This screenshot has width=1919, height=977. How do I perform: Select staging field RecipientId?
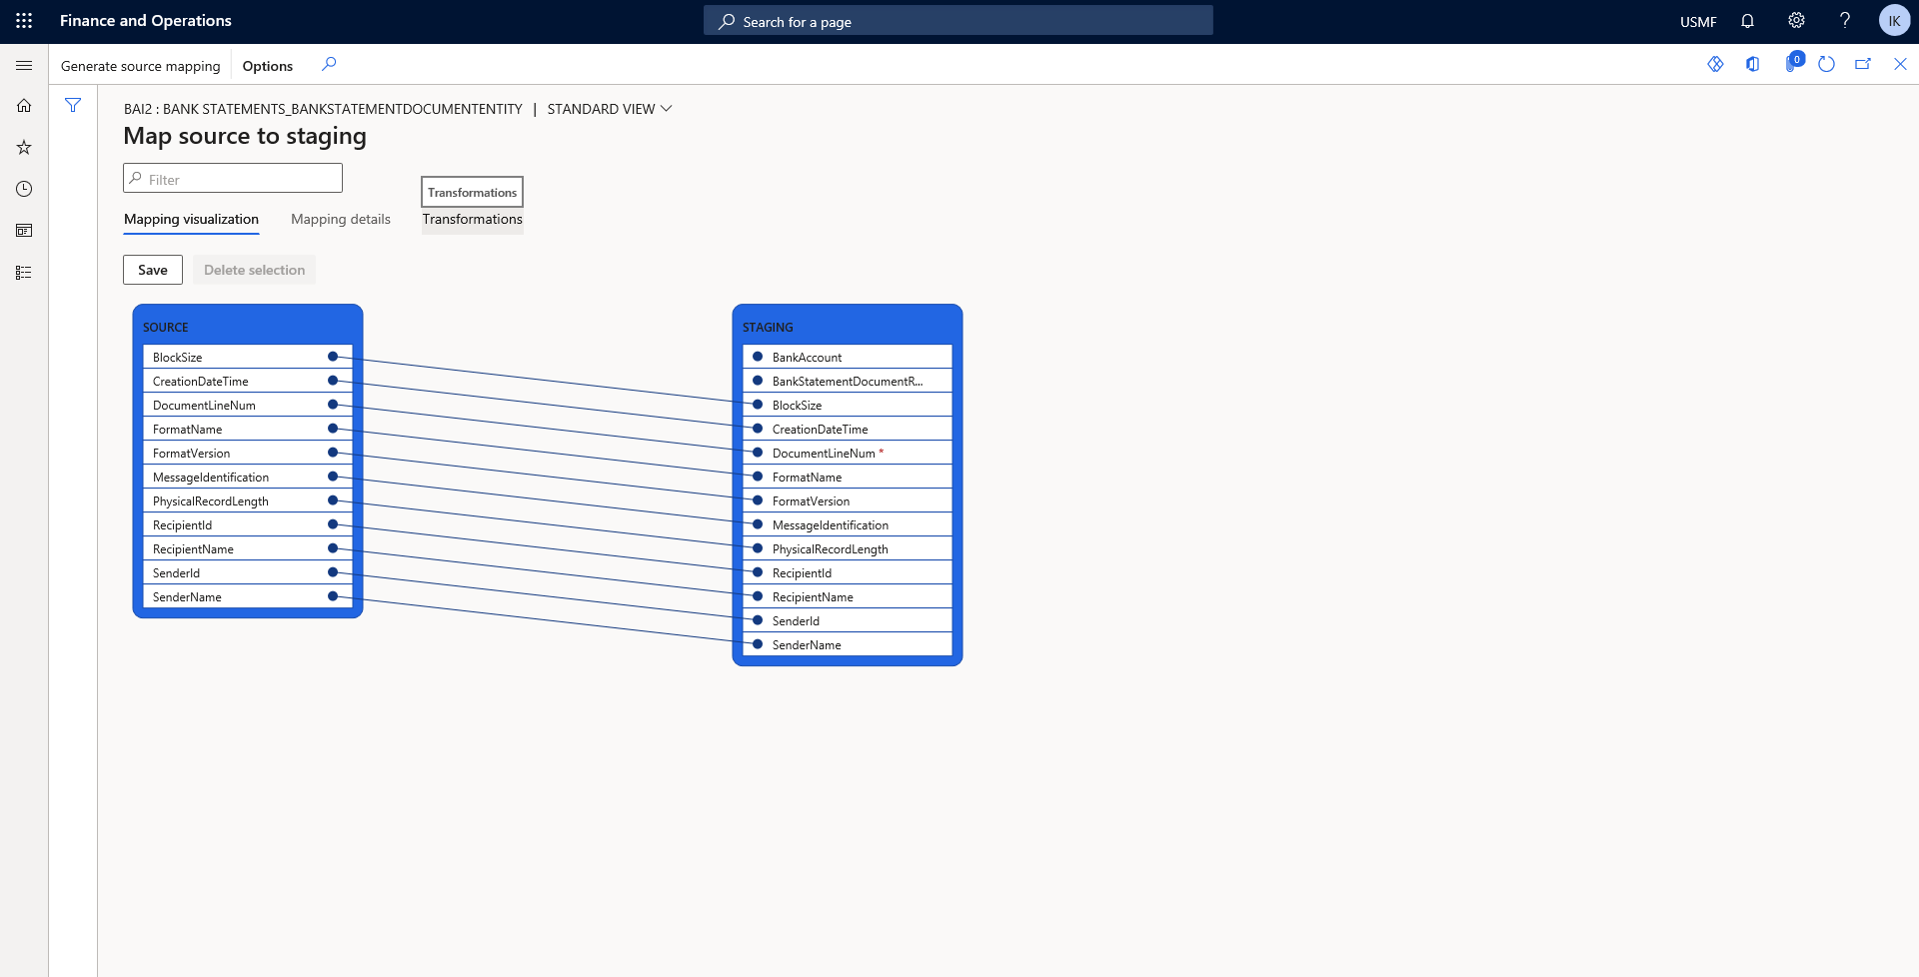pos(848,572)
